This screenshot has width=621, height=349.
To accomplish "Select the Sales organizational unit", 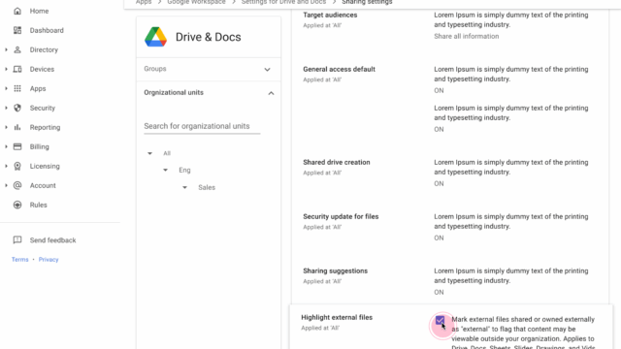I will (207, 187).
